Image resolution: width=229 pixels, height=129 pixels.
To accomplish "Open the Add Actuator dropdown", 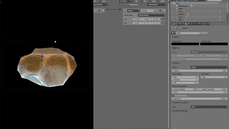I will tap(157, 5).
